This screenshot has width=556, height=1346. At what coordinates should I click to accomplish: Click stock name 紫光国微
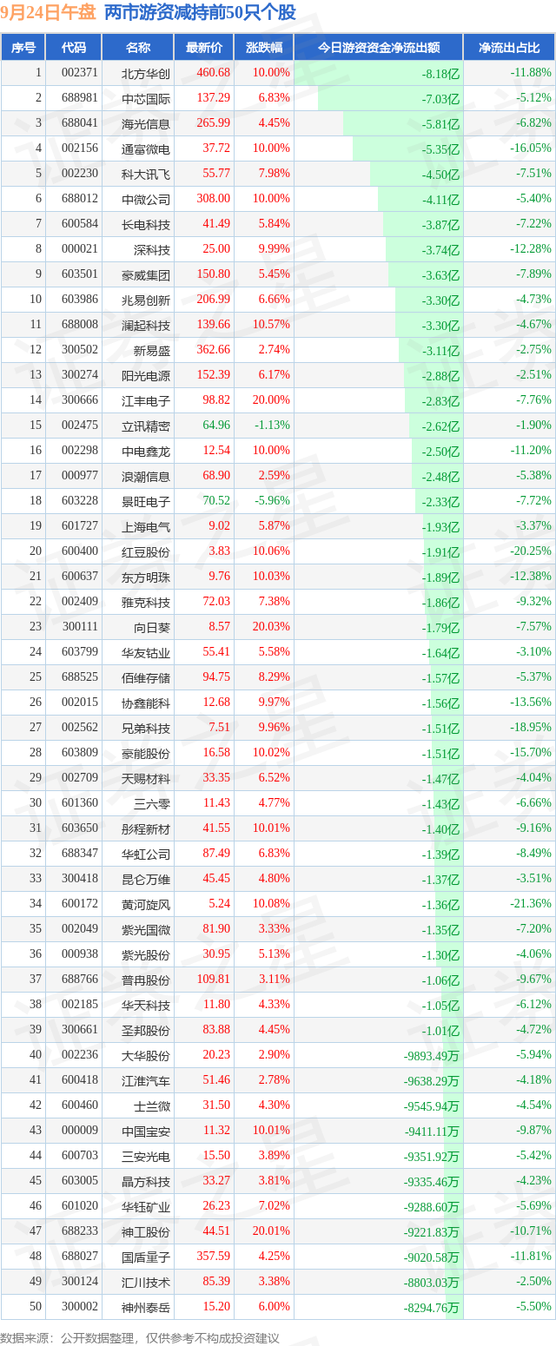pos(147,929)
